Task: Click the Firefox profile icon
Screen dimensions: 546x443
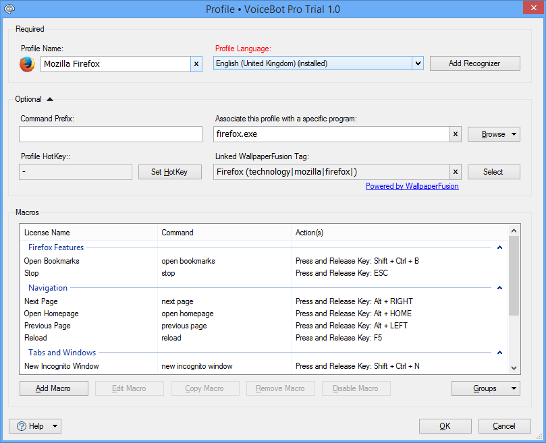Action: [x=27, y=64]
